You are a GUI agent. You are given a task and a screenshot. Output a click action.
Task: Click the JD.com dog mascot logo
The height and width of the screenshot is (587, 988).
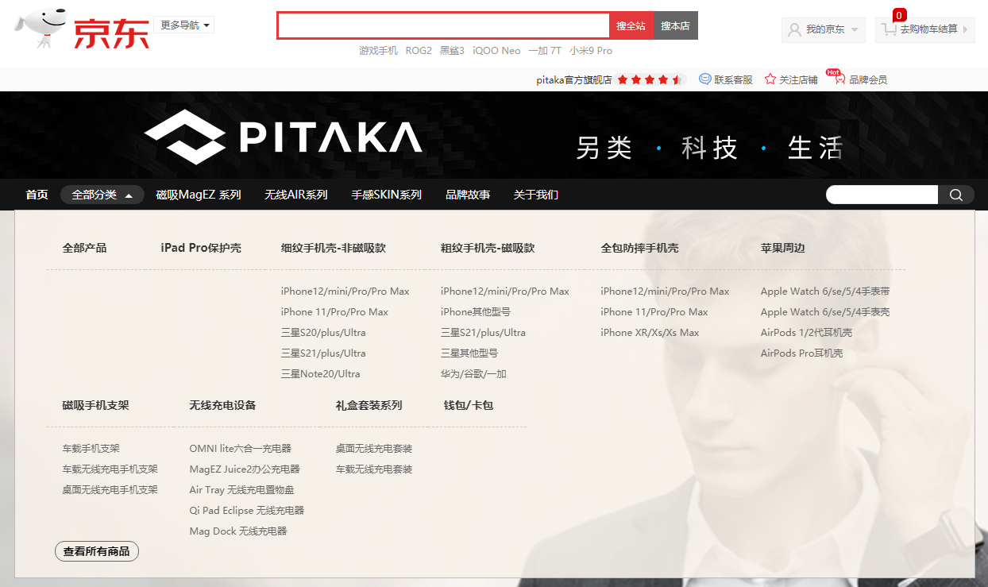[x=40, y=30]
